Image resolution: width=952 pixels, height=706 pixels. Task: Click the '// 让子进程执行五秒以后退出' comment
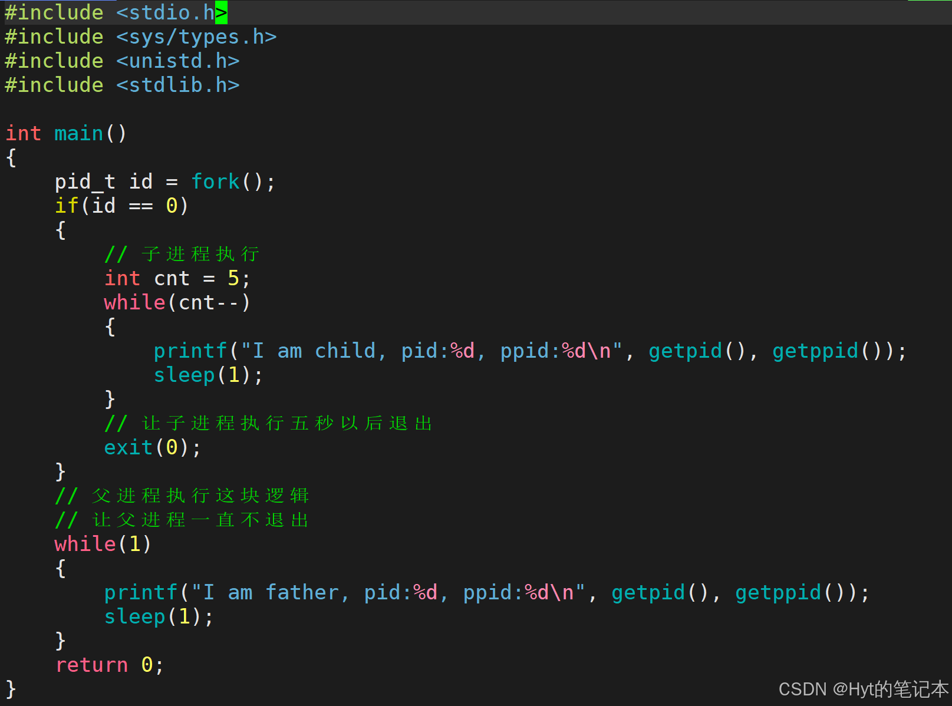tap(268, 423)
